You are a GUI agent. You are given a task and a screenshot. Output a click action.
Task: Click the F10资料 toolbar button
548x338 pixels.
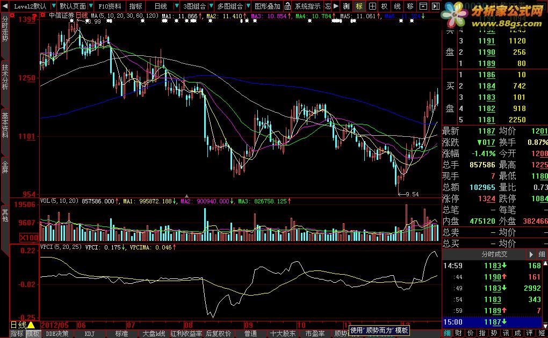coord(110,6)
